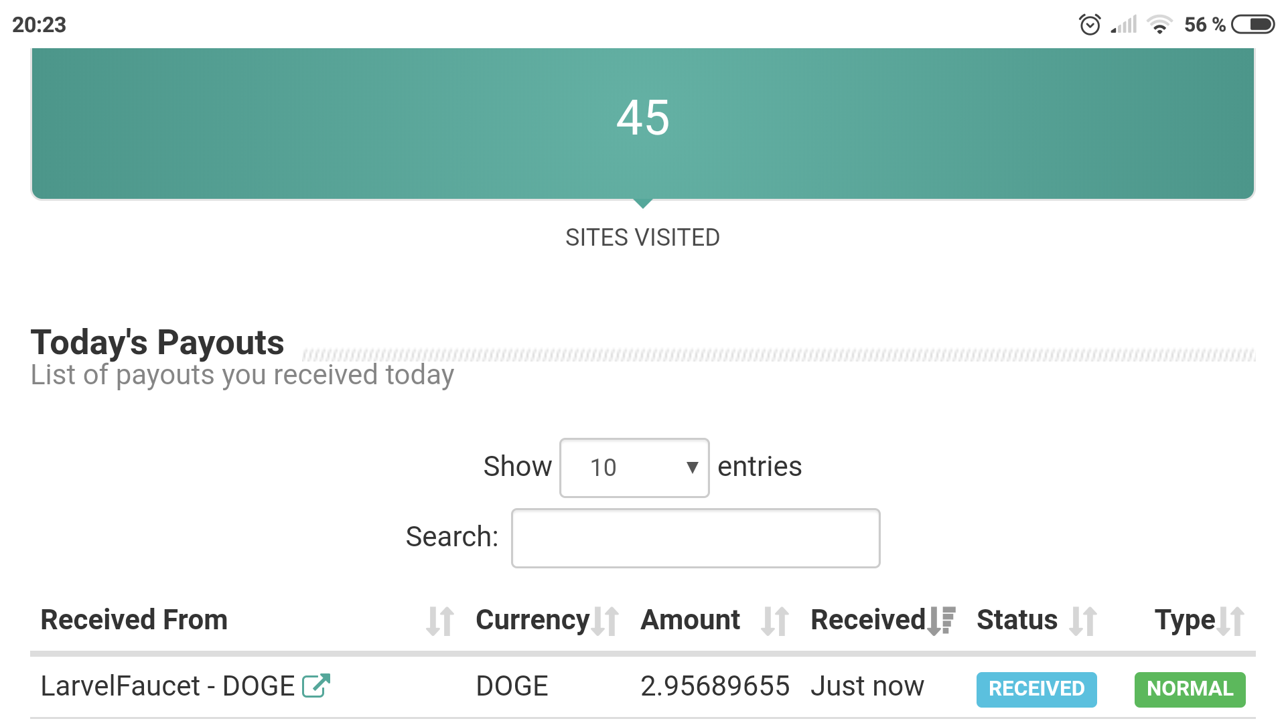This screenshot has height=723, width=1286.
Task: Tap the alarm clock status icon
Action: (x=1090, y=25)
